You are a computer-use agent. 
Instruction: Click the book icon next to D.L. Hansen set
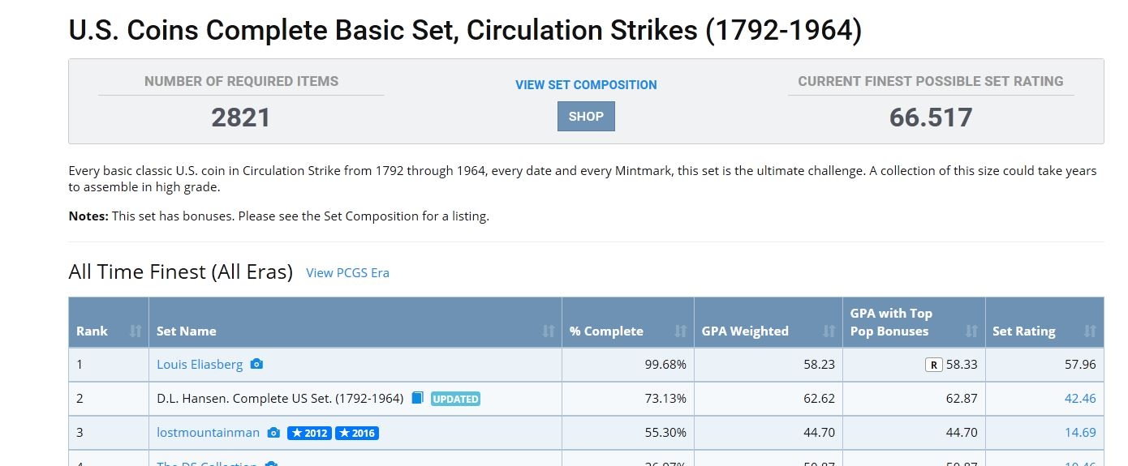point(417,398)
